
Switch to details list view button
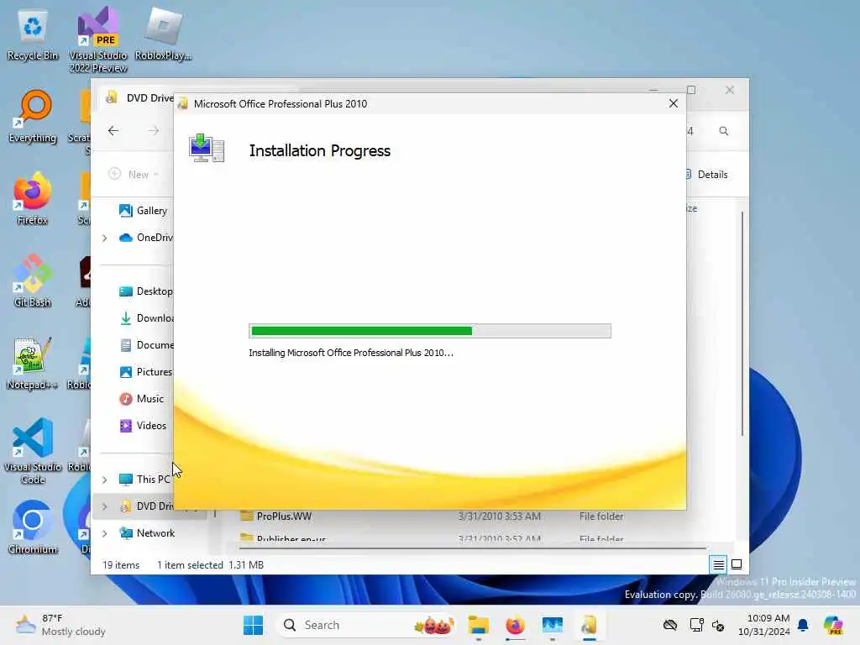tap(719, 564)
